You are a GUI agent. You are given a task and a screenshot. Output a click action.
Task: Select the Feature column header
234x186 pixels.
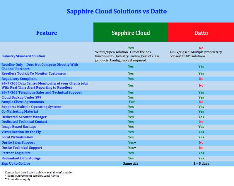[47, 33]
